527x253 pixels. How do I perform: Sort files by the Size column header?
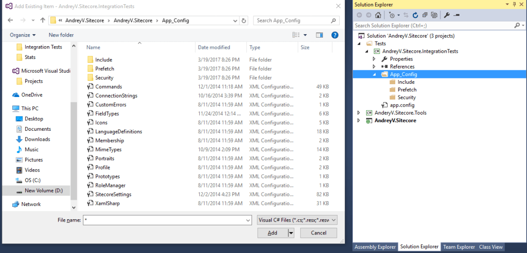[315, 48]
